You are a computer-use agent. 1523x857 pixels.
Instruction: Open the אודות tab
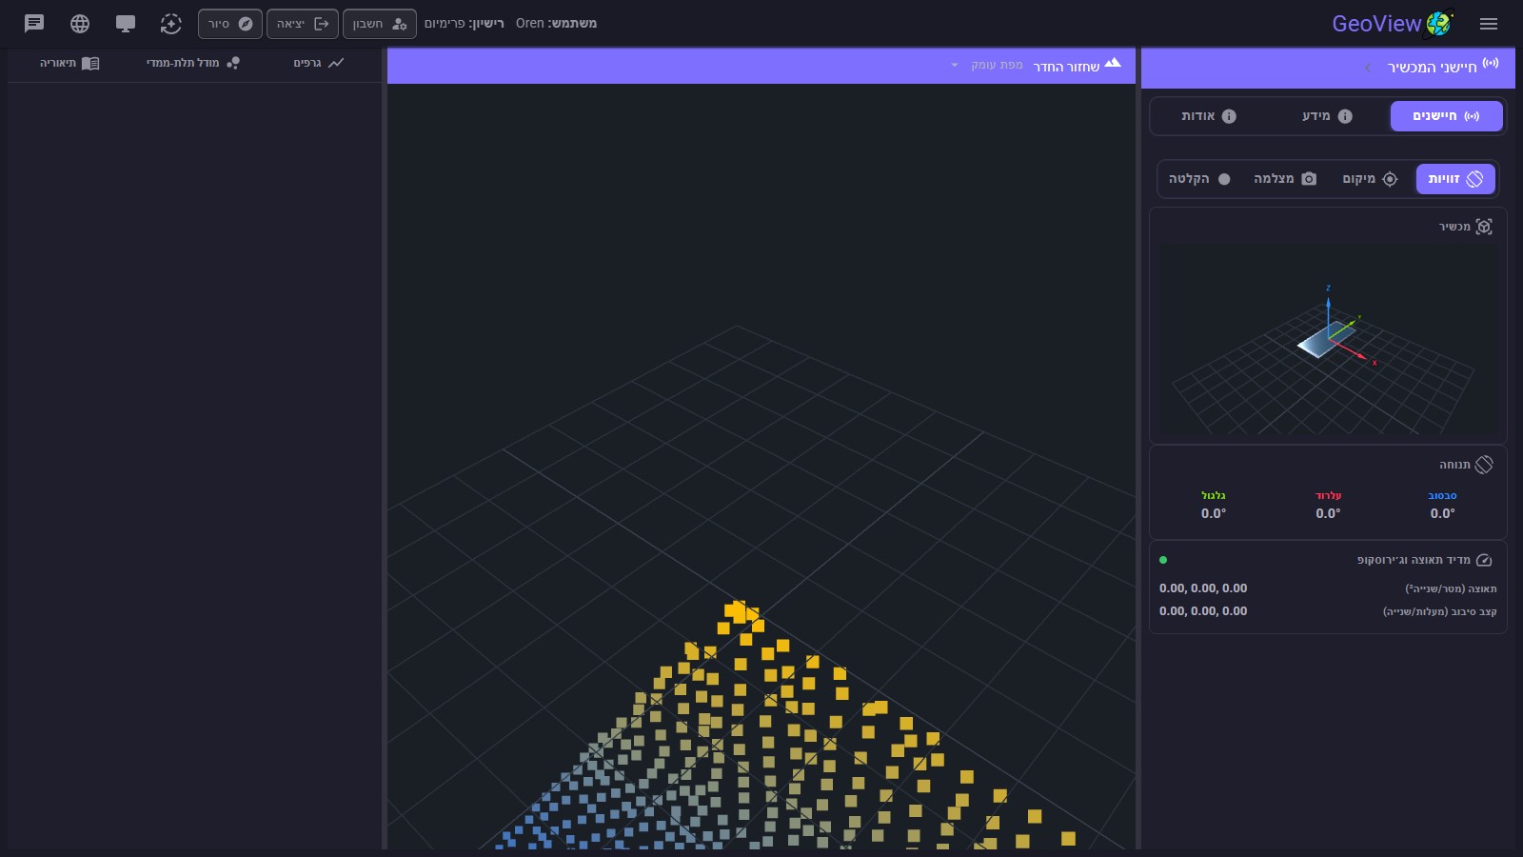point(1209,116)
